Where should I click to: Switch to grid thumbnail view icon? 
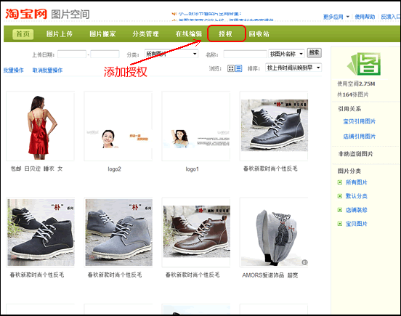[231, 68]
